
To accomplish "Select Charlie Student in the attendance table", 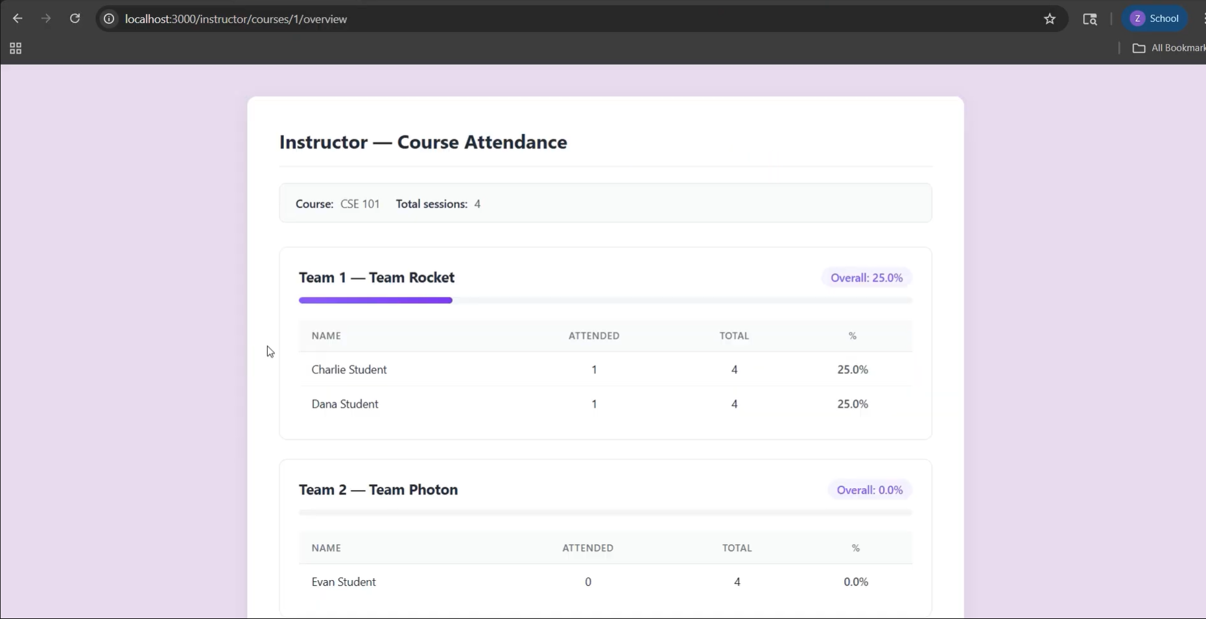I will click(x=349, y=369).
